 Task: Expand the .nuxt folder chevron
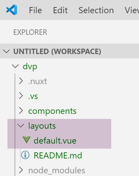[x=21, y=81]
